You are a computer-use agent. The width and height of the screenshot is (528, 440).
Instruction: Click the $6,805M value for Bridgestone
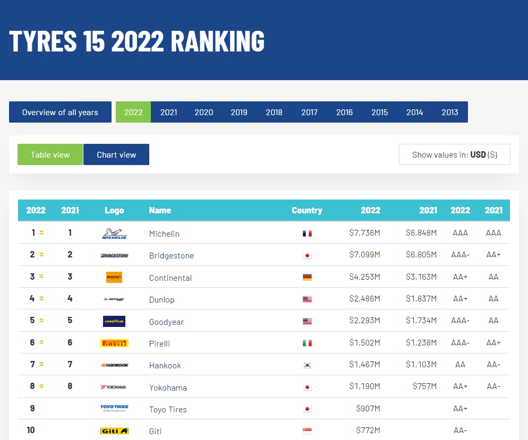tap(421, 255)
